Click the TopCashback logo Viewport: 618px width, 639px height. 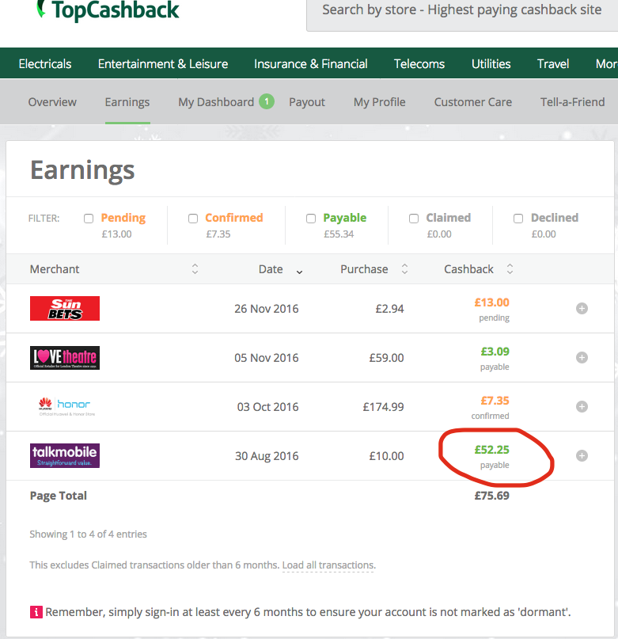(x=108, y=10)
